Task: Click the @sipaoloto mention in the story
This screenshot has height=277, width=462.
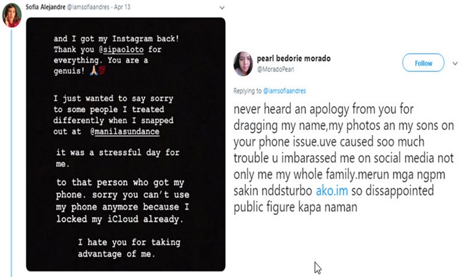Action: click(x=121, y=49)
